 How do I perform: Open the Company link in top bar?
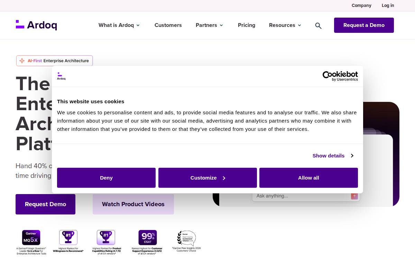(361, 6)
